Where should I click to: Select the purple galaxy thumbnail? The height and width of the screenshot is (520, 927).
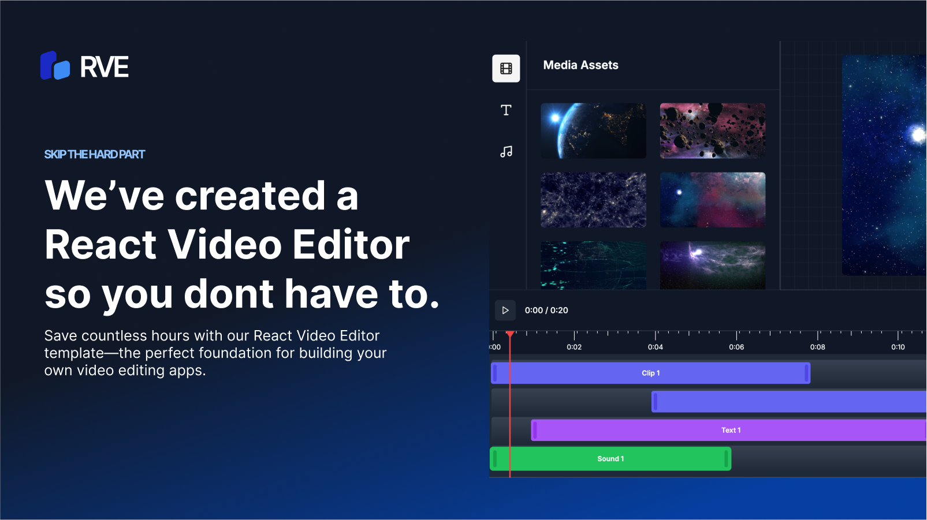click(x=712, y=265)
